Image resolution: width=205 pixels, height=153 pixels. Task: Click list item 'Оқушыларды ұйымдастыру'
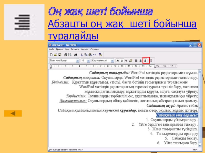pos(173,120)
